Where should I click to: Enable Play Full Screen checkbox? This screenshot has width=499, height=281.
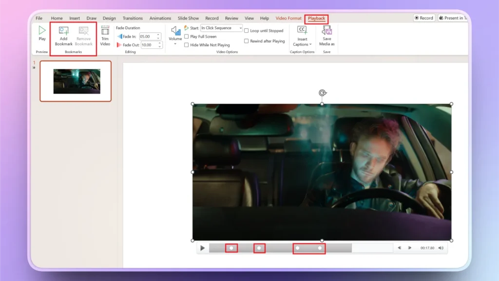(187, 36)
